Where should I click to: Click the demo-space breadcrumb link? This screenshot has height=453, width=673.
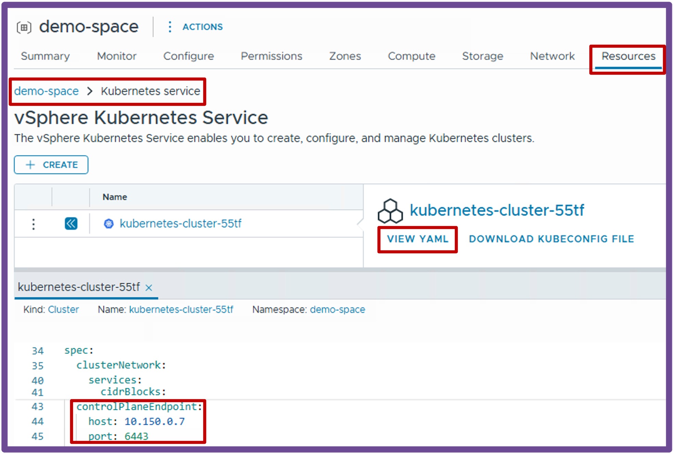click(47, 91)
